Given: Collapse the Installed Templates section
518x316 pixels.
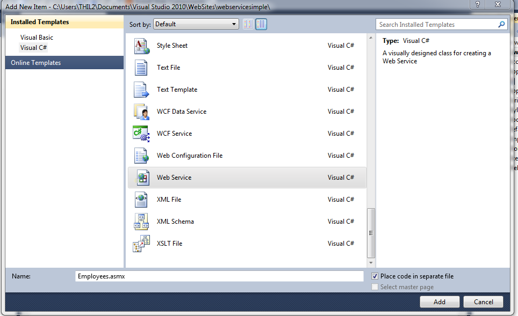Looking at the screenshot, I should pos(40,22).
